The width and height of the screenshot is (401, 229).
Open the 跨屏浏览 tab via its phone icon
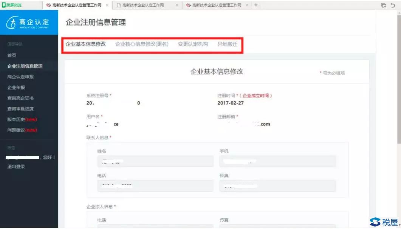click(x=4, y=5)
